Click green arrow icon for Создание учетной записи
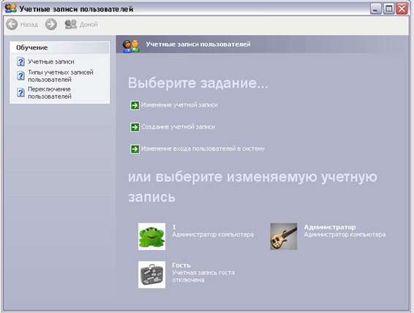Viewport: 414px width, 313px height. click(135, 127)
